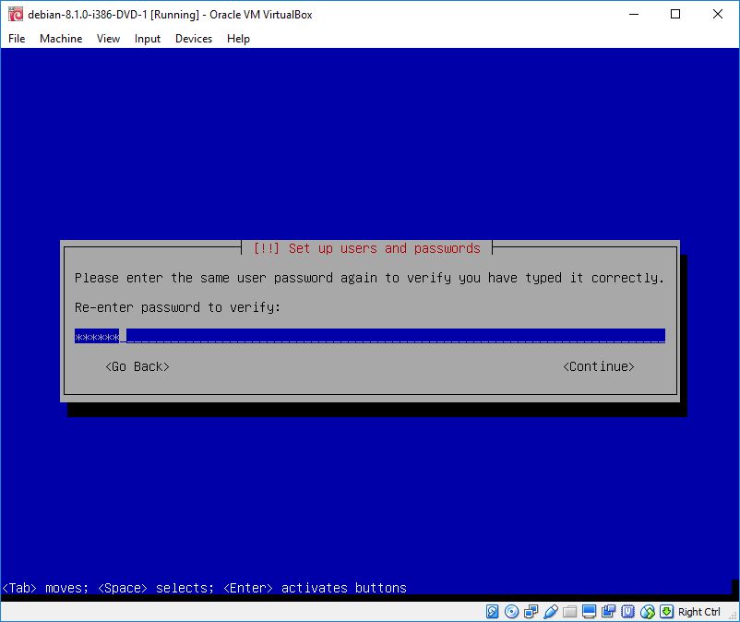740x622 pixels.
Task: Click the Right Ctrl host key label
Action: point(699,612)
